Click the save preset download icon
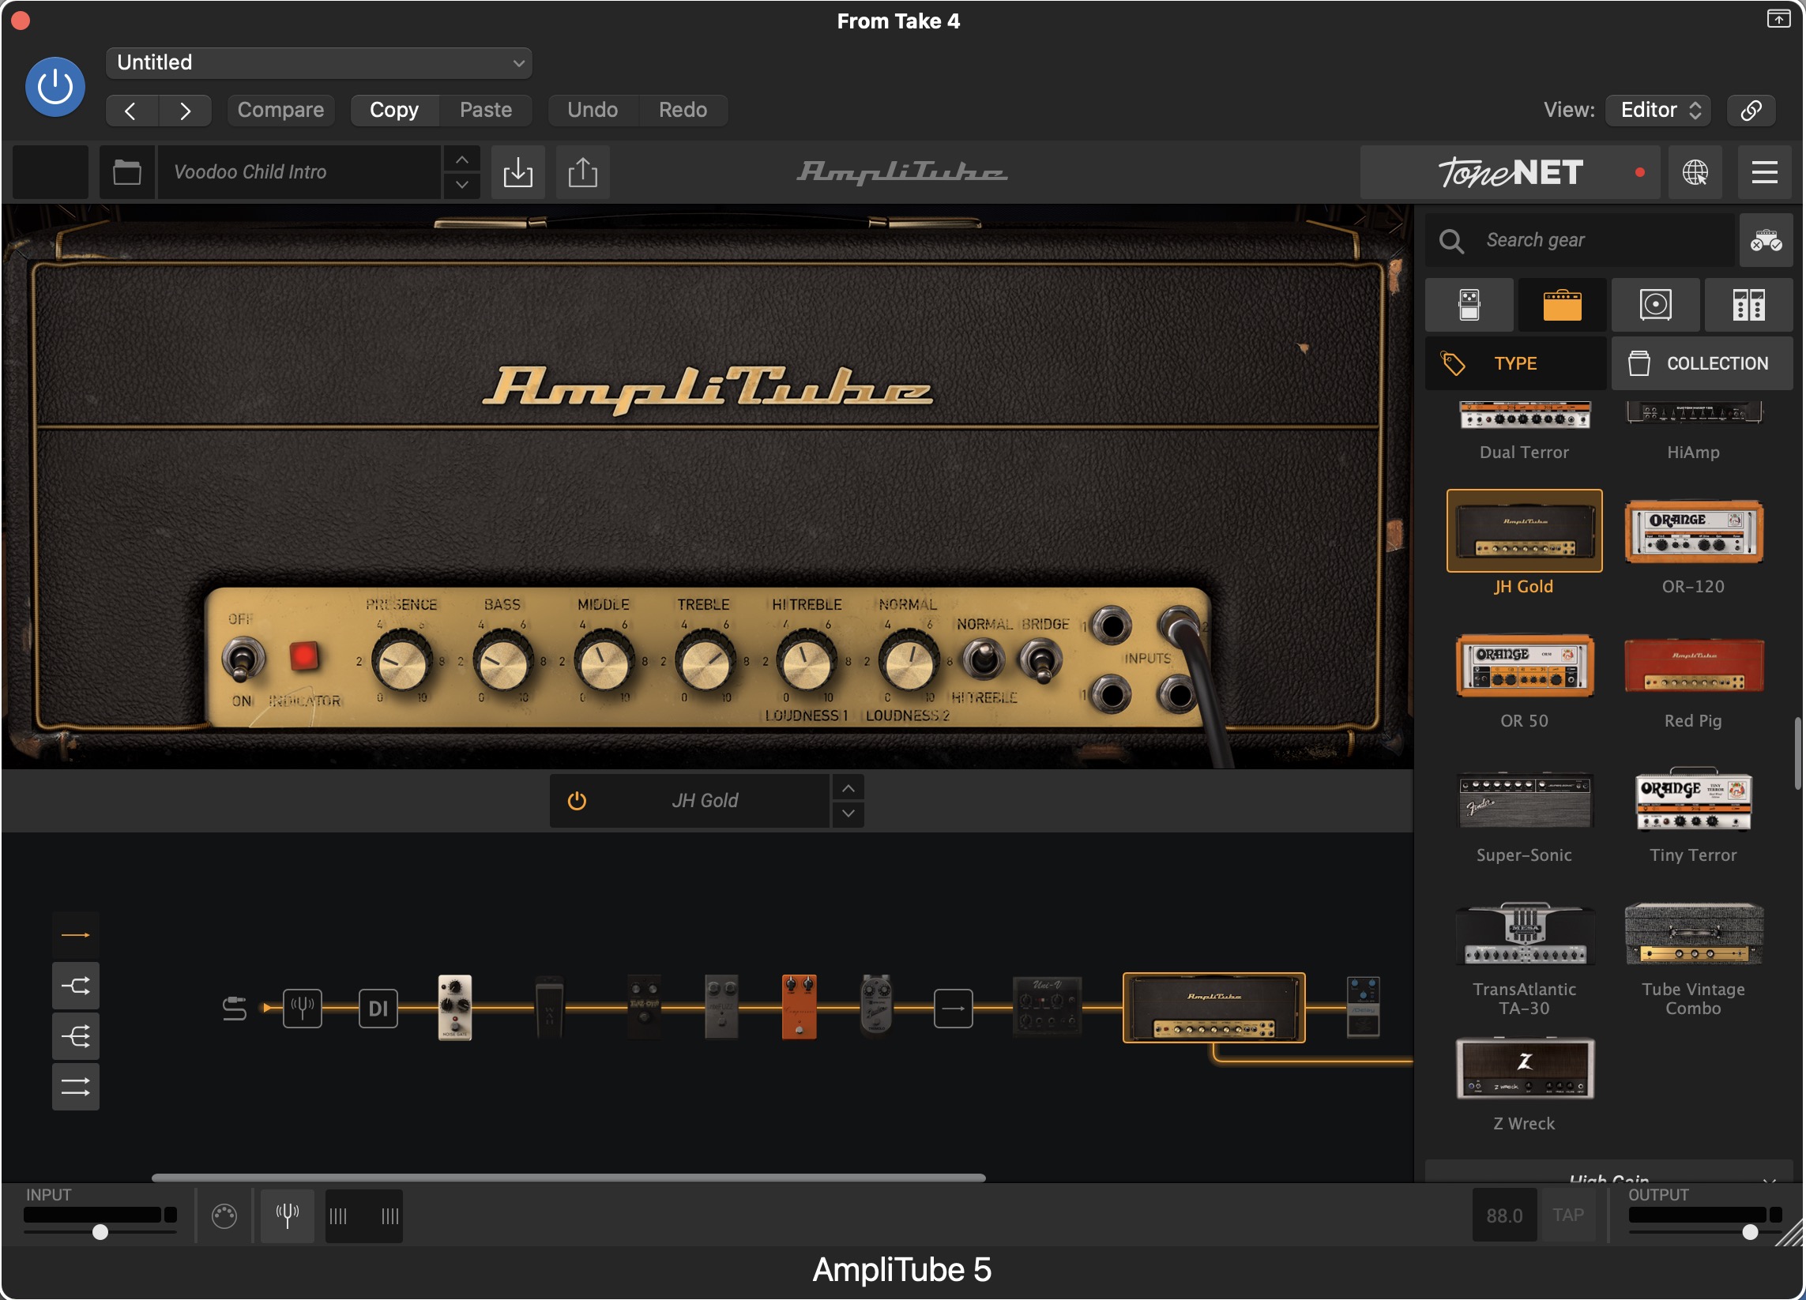This screenshot has width=1806, height=1300. (517, 172)
